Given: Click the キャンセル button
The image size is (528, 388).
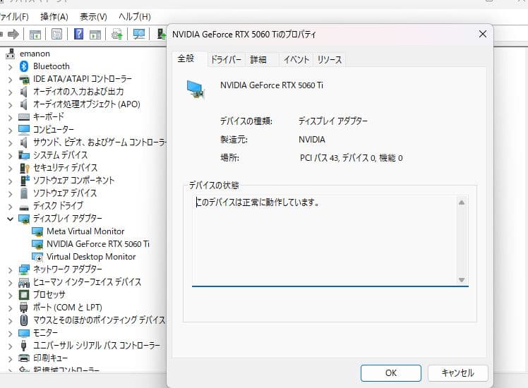Looking at the screenshot, I should 457,372.
